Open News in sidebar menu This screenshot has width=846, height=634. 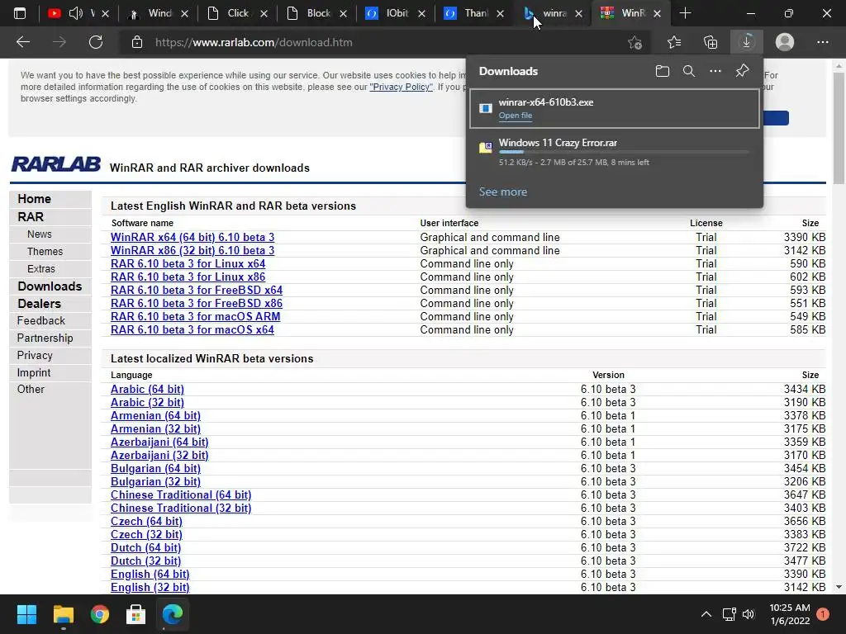40,234
